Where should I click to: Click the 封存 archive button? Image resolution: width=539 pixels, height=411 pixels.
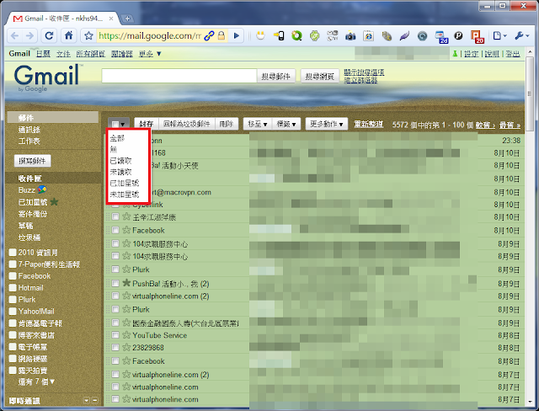pos(147,124)
